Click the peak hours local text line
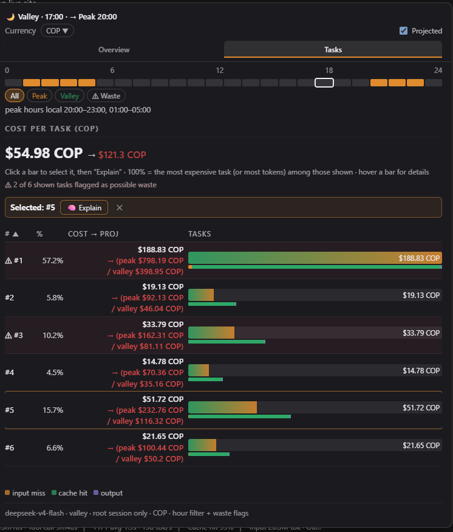This screenshot has height=532, width=453. pyautogui.click(x=78, y=110)
